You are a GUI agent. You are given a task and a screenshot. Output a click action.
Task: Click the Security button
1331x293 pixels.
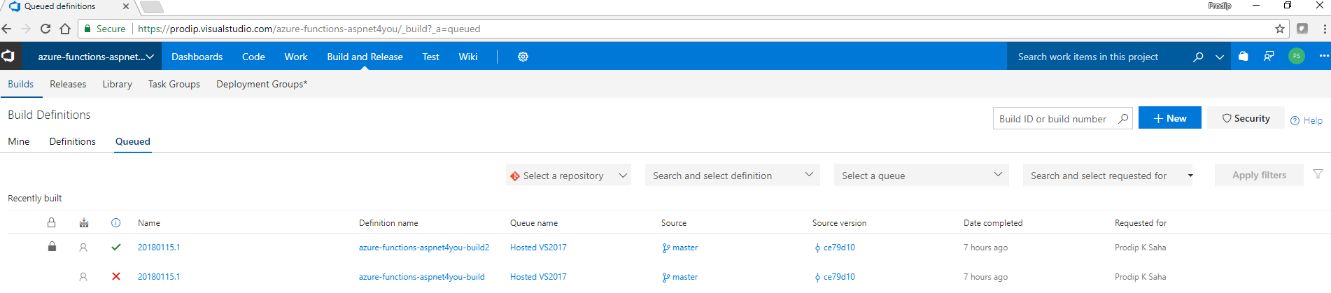[x=1246, y=118]
